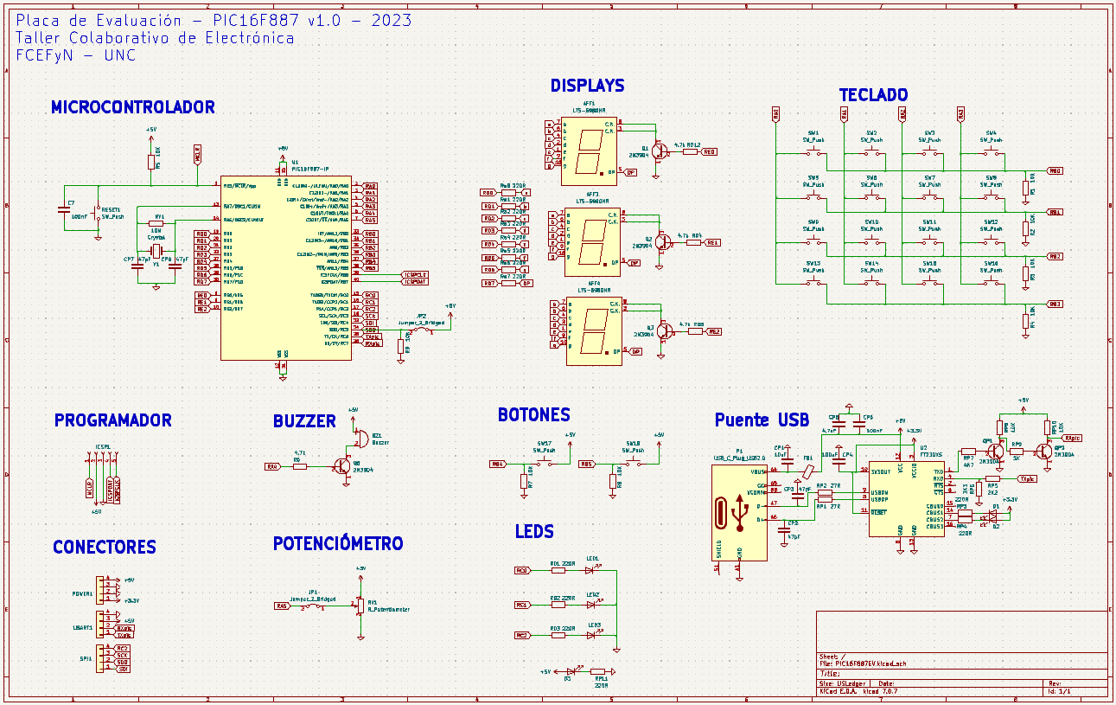The width and height of the screenshot is (1116, 705).
Task: Click the JP2 bridged jumper symbol
Action: (x=421, y=330)
